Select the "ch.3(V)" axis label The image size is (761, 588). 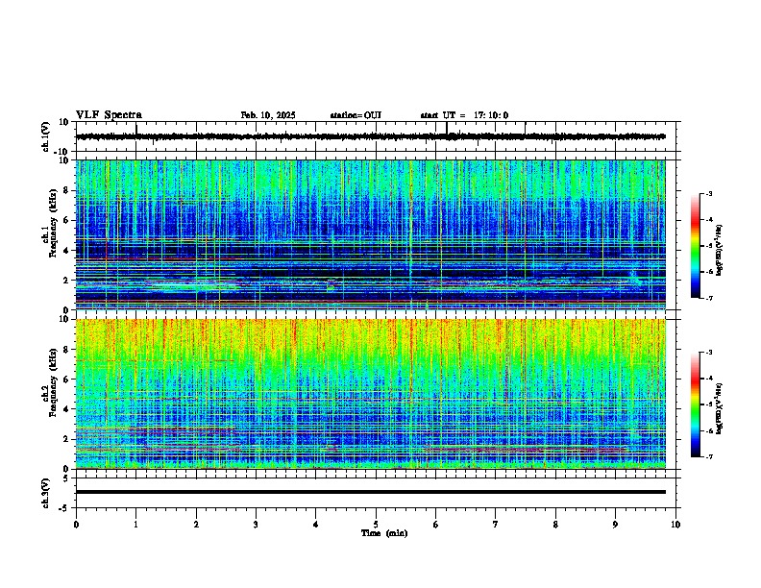(46, 493)
